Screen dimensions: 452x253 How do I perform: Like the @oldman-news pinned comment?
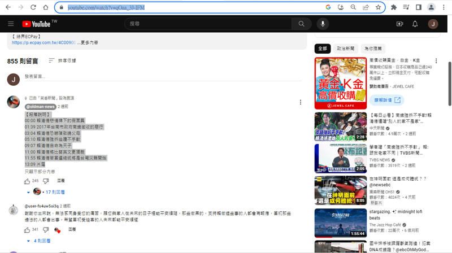[x=27, y=181]
